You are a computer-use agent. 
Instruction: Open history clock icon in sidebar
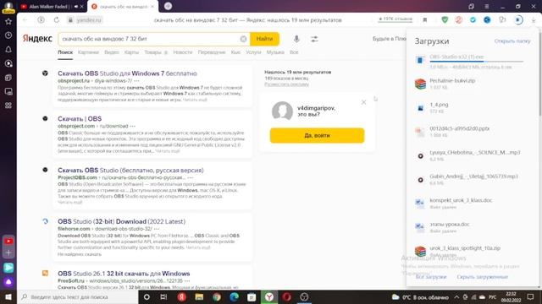pos(8,35)
